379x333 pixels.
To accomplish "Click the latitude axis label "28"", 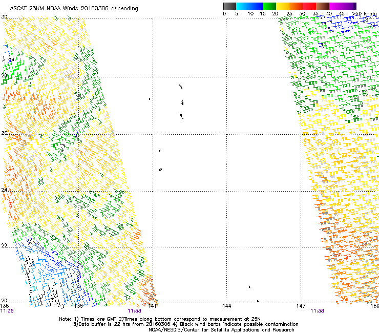I will tap(4, 75).
